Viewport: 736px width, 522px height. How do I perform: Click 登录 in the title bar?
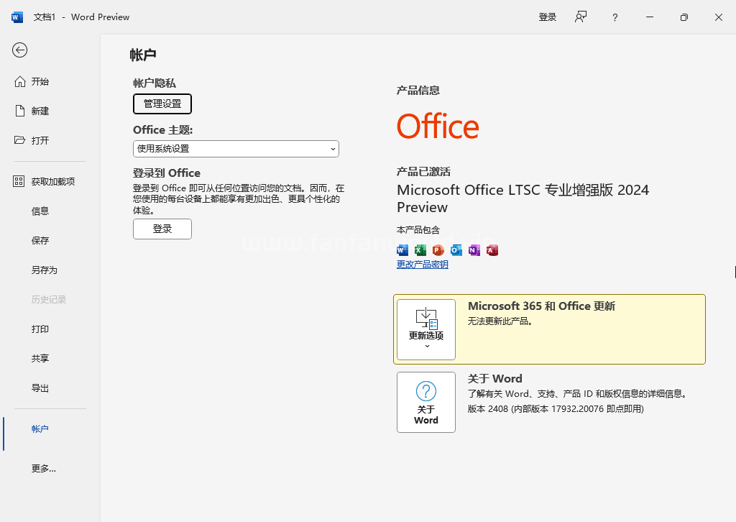coord(548,17)
